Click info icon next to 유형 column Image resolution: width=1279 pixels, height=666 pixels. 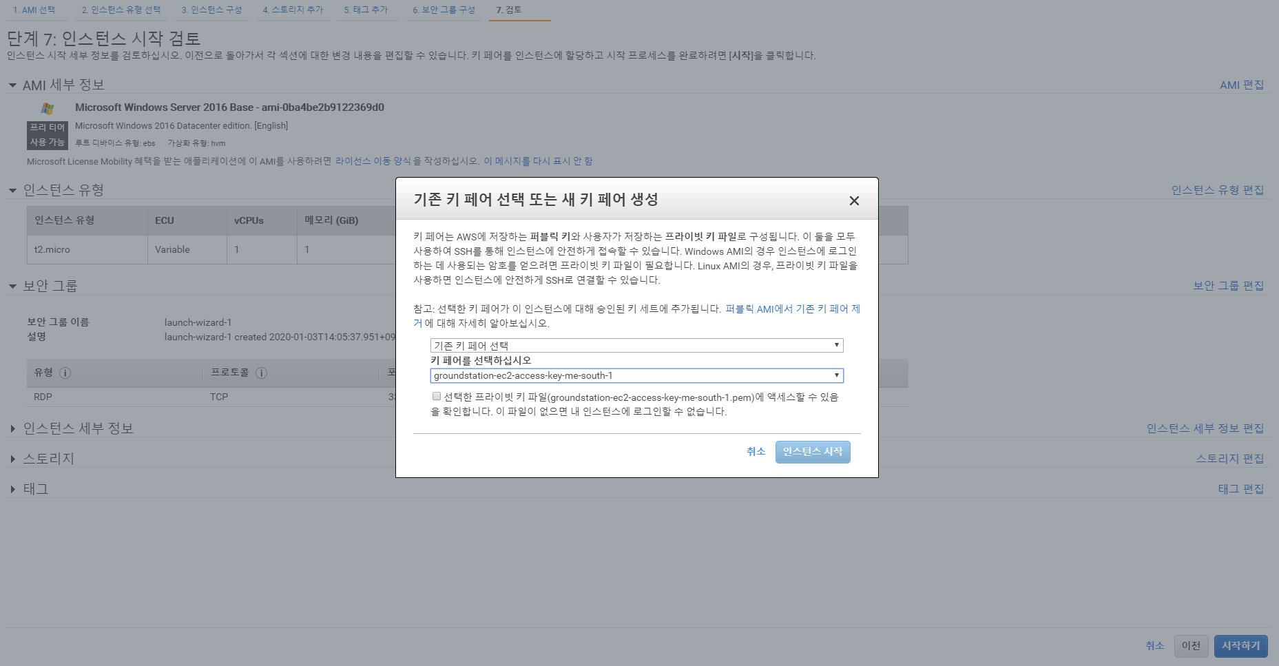point(65,373)
